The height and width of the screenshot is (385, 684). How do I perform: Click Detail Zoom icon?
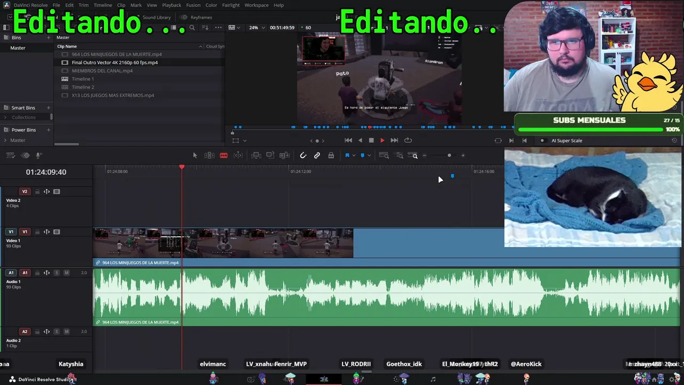coord(400,156)
